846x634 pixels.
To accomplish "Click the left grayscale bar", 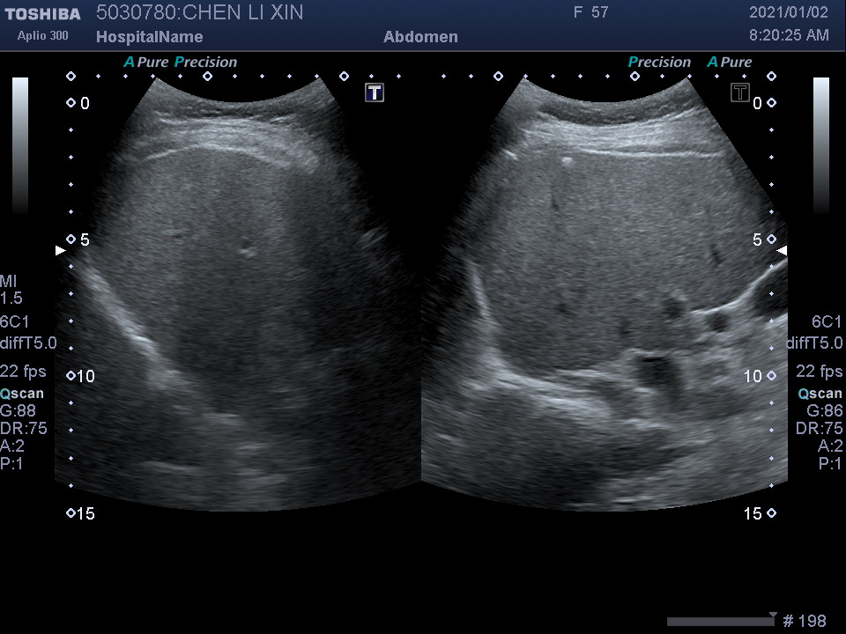I will point(20,145).
